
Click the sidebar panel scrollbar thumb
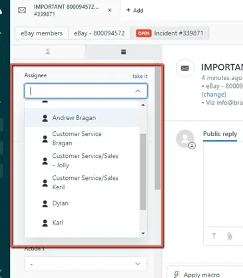point(158,128)
